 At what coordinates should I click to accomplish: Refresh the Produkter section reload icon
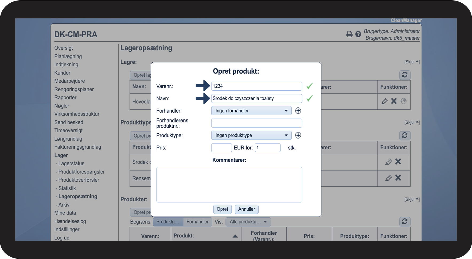(x=405, y=221)
